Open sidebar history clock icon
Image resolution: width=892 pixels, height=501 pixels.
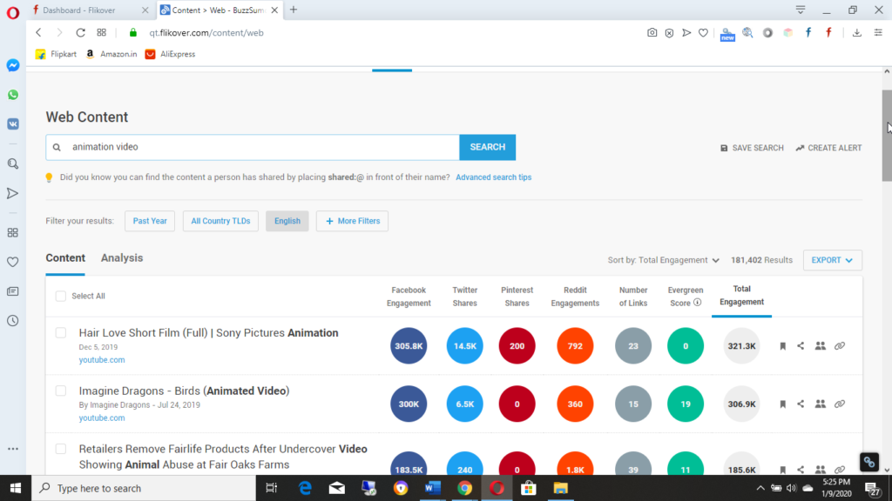click(12, 321)
